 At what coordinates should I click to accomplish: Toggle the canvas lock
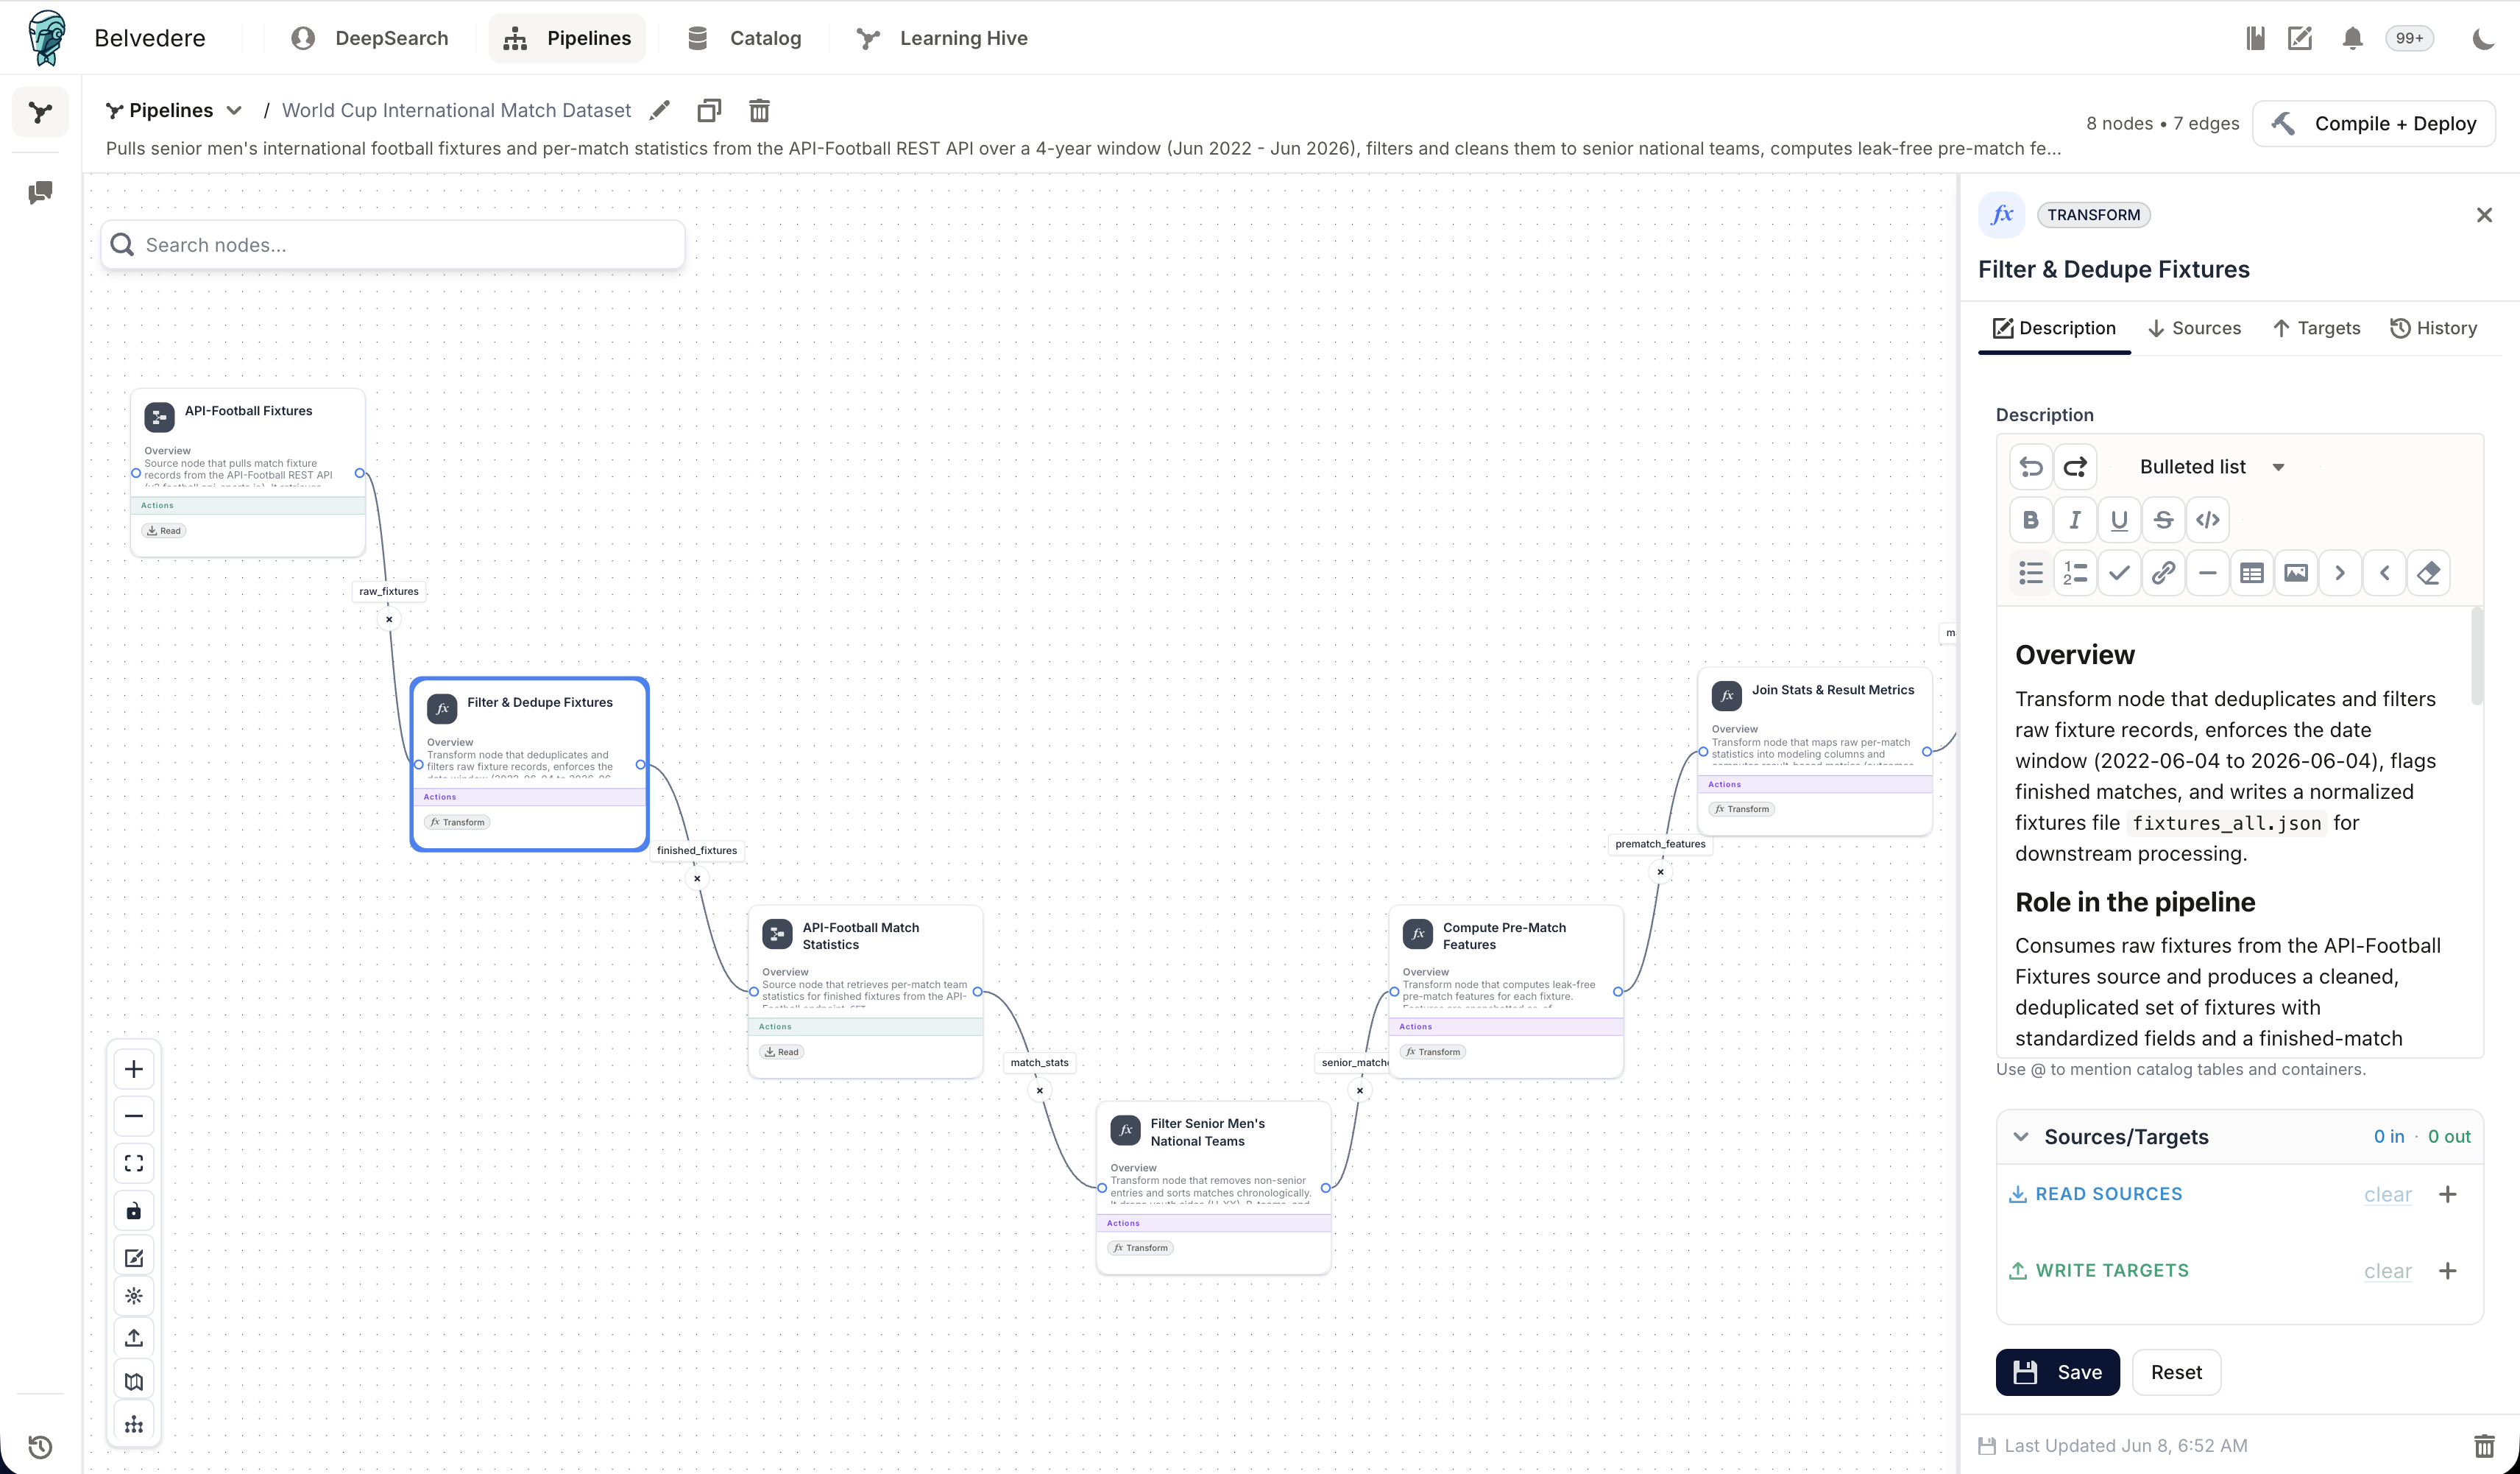[134, 1211]
